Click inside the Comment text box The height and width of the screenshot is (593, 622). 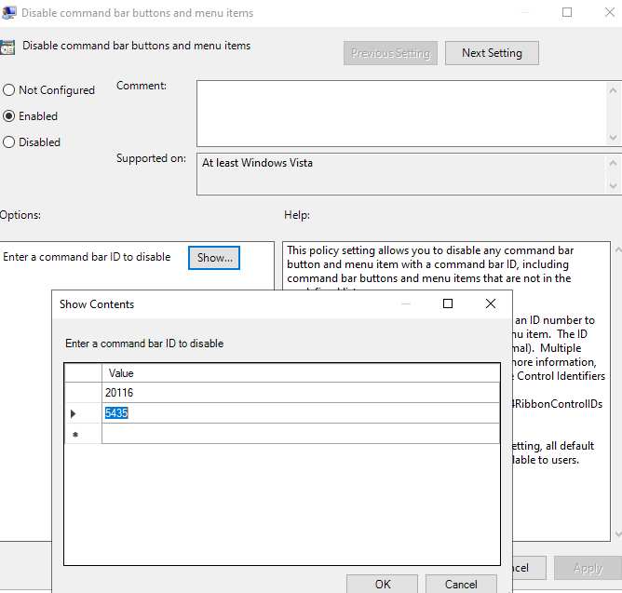(401, 114)
